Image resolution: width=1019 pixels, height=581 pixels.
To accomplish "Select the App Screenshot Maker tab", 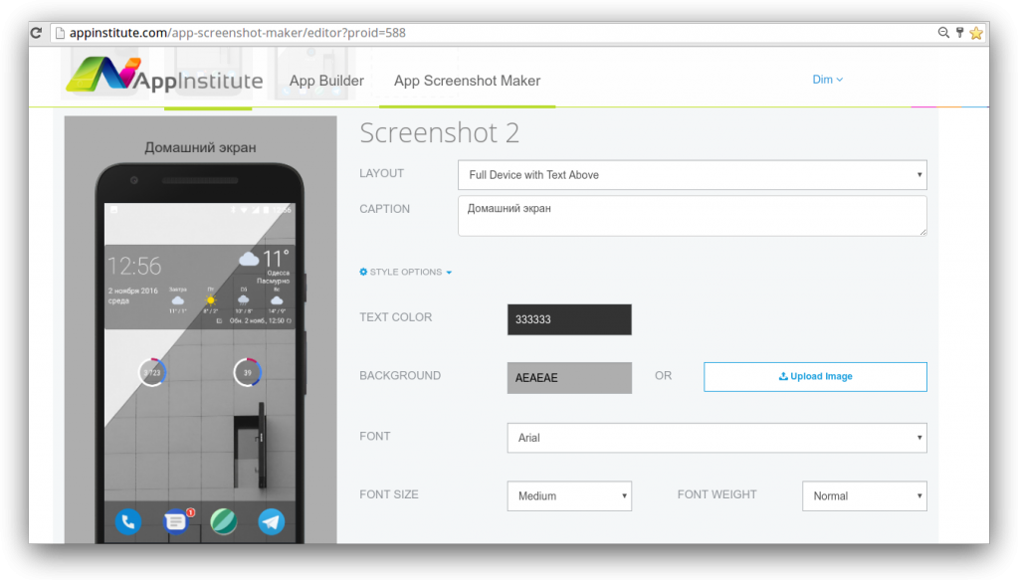I will 466,81.
